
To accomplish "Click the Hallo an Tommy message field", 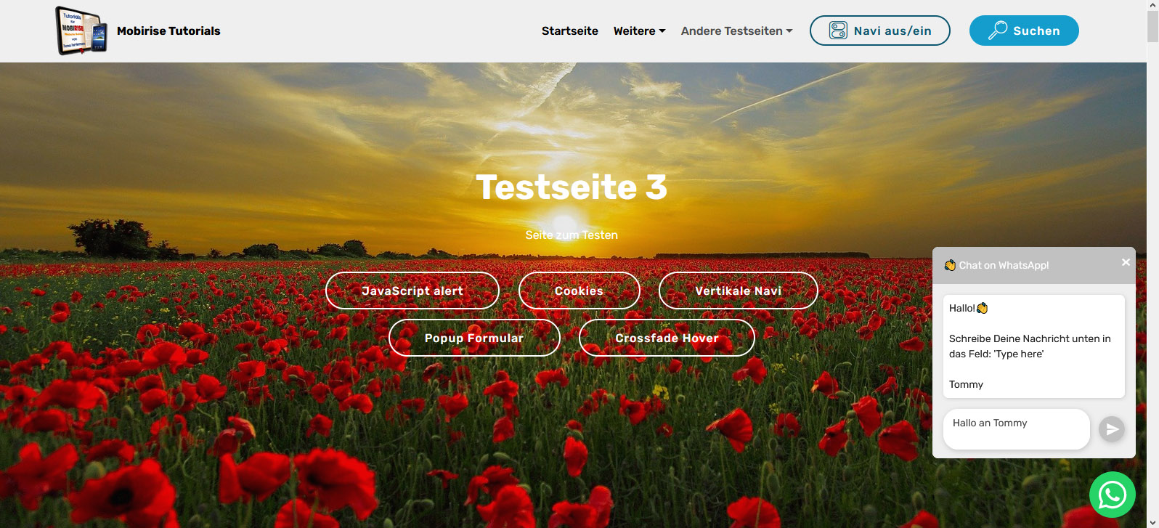I will pyautogui.click(x=1017, y=429).
